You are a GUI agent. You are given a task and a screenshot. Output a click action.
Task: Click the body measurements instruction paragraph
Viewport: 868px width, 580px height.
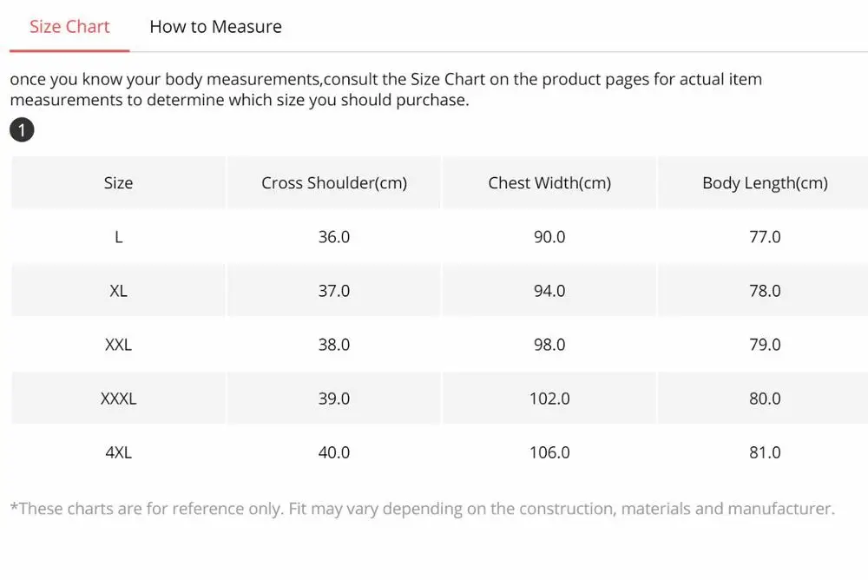(386, 89)
